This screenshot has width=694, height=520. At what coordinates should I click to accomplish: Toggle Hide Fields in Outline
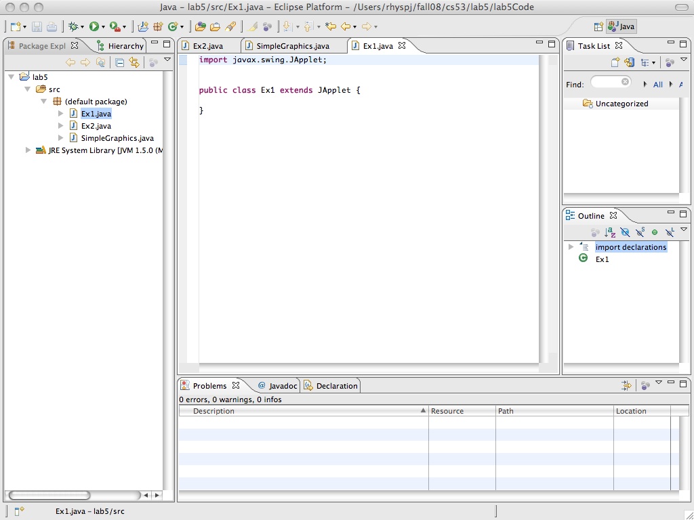pos(625,232)
